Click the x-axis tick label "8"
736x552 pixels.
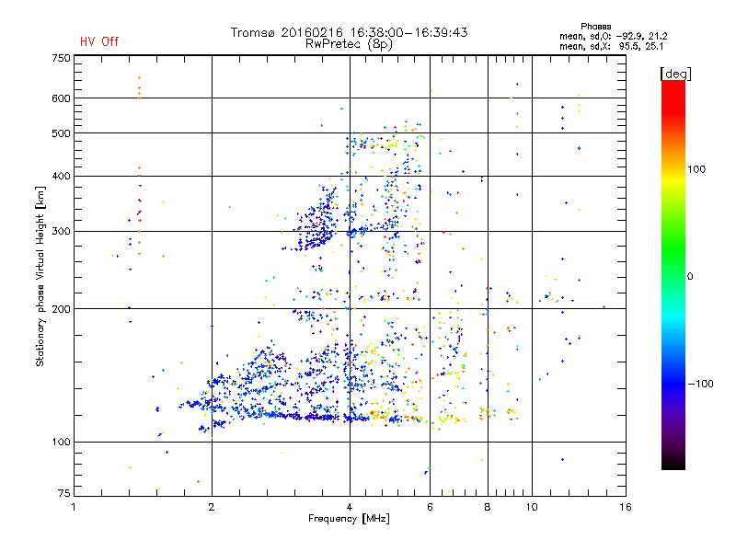(x=488, y=507)
